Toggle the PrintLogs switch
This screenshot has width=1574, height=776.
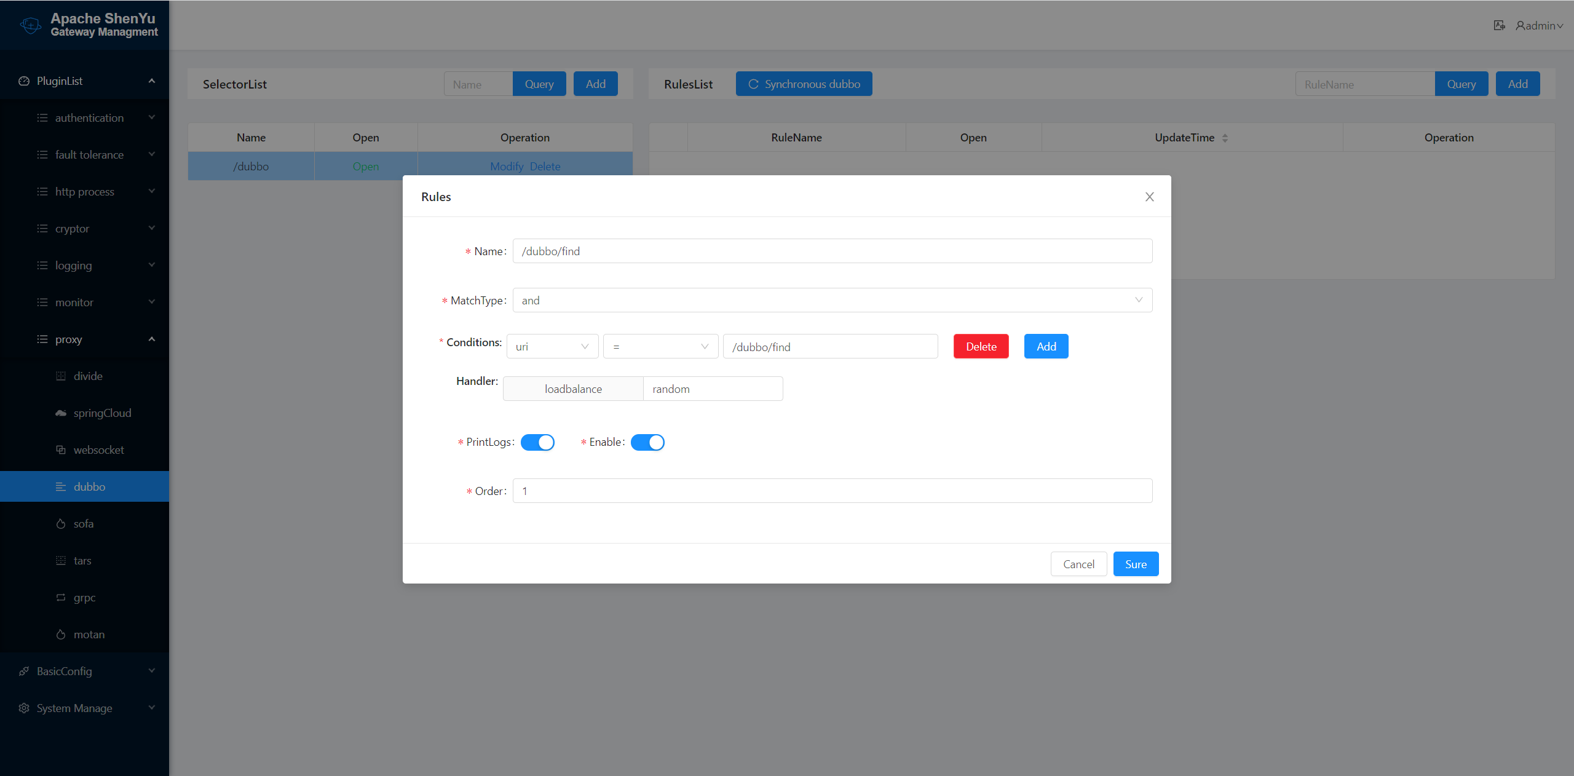pos(537,442)
